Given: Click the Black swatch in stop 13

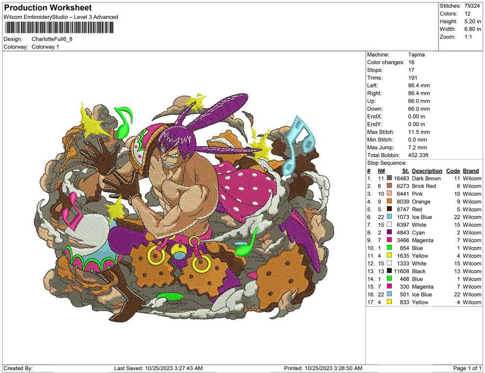Looking at the screenshot, I should (x=389, y=271).
